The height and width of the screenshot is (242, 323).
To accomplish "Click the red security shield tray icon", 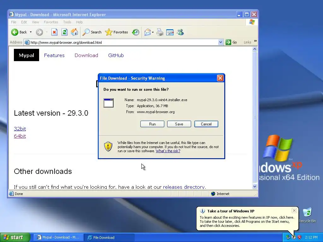I will (x=300, y=237).
